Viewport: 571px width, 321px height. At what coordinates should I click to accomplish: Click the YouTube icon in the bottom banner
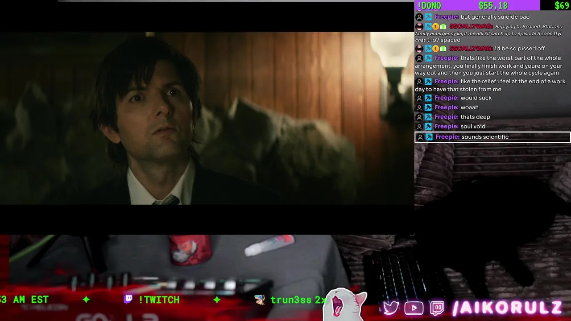[x=414, y=308]
